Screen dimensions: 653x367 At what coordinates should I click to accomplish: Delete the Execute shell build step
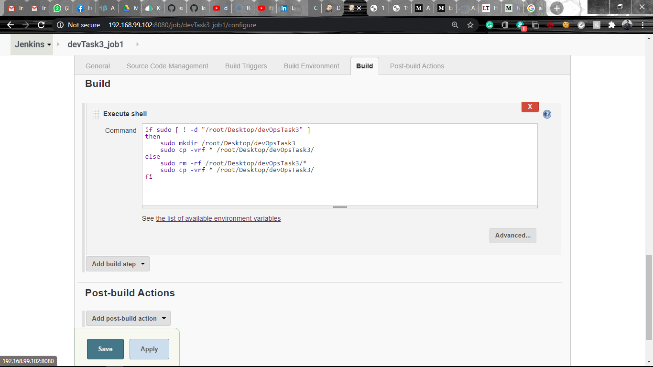(530, 107)
